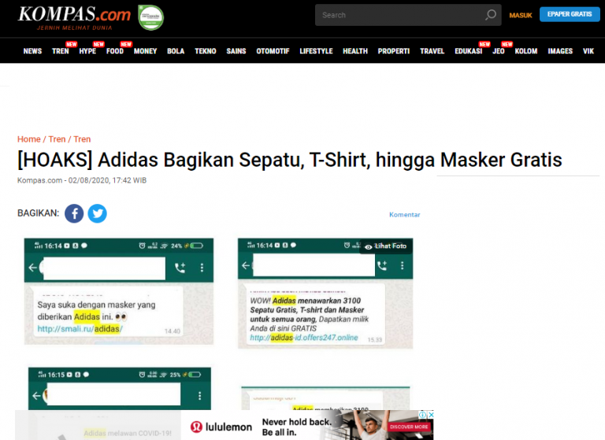
Task: Open the KOLOM menu item
Action: [x=526, y=51]
